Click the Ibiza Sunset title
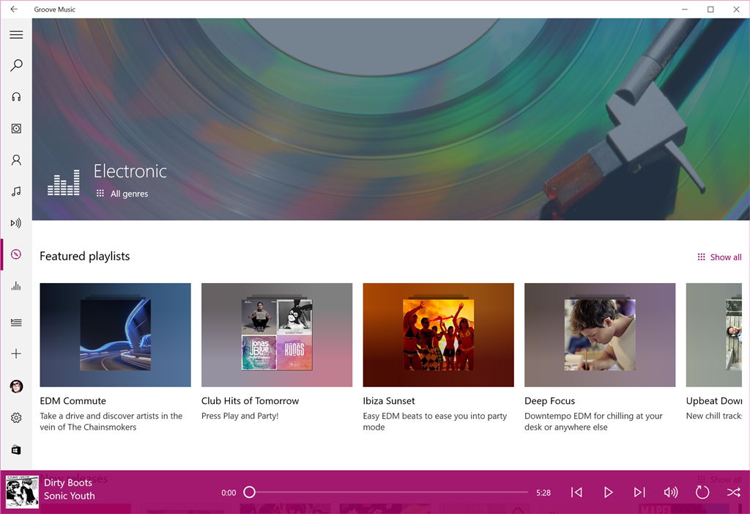 click(x=389, y=401)
